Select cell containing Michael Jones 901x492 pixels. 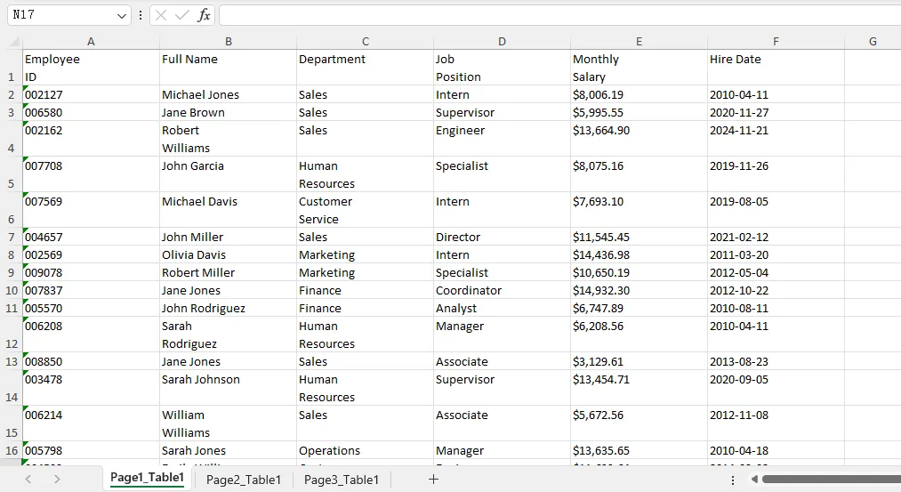click(228, 94)
